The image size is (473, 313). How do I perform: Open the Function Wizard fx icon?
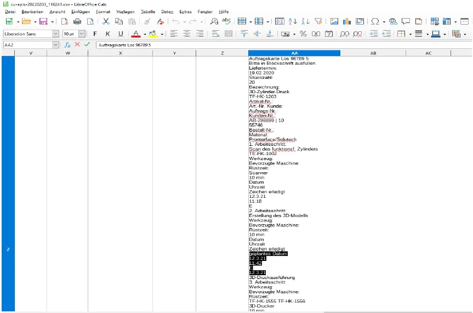tap(67, 44)
